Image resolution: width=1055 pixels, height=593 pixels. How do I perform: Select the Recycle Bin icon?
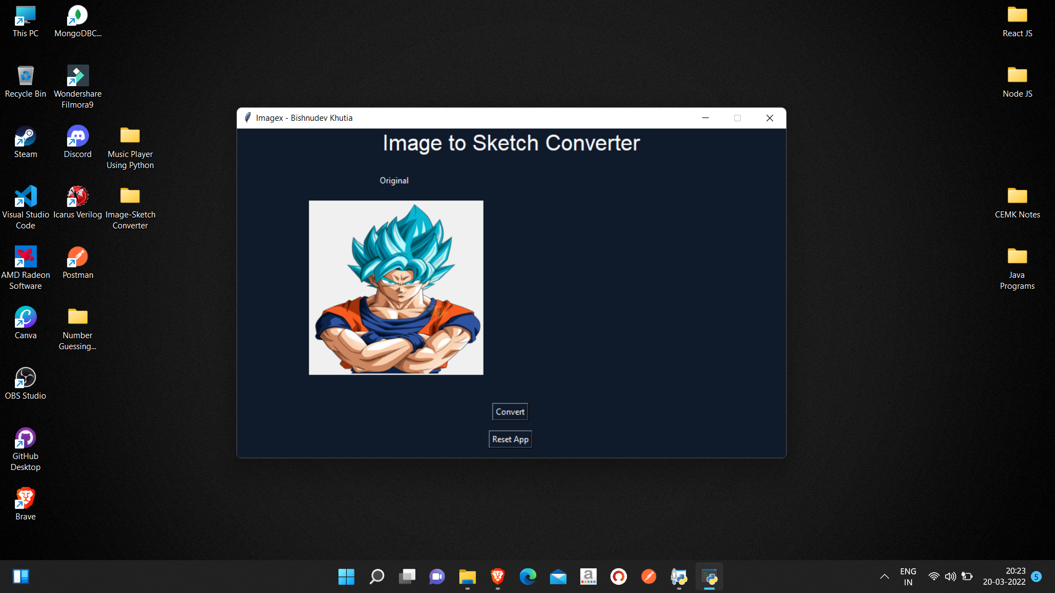[x=25, y=81]
